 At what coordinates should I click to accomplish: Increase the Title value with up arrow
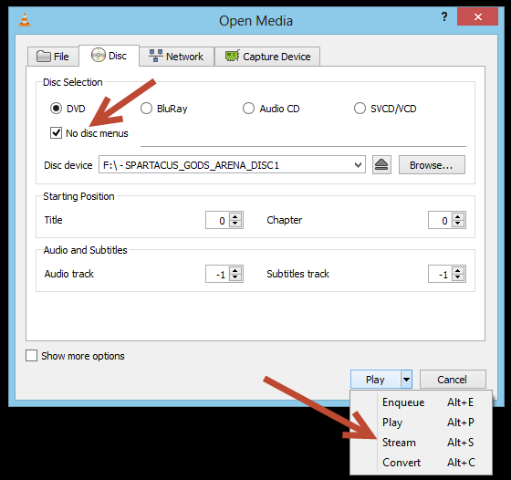click(x=235, y=216)
